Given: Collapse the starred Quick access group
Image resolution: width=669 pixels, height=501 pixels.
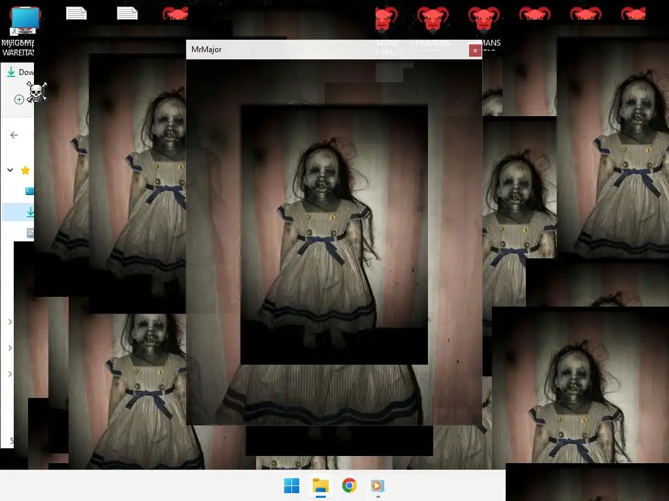Looking at the screenshot, I should tap(10, 170).
